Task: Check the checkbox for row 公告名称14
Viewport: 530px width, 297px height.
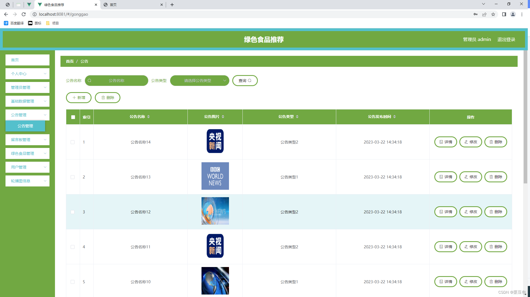Action: click(73, 142)
